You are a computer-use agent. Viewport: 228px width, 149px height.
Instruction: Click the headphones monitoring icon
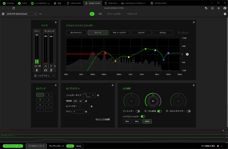[46, 70]
